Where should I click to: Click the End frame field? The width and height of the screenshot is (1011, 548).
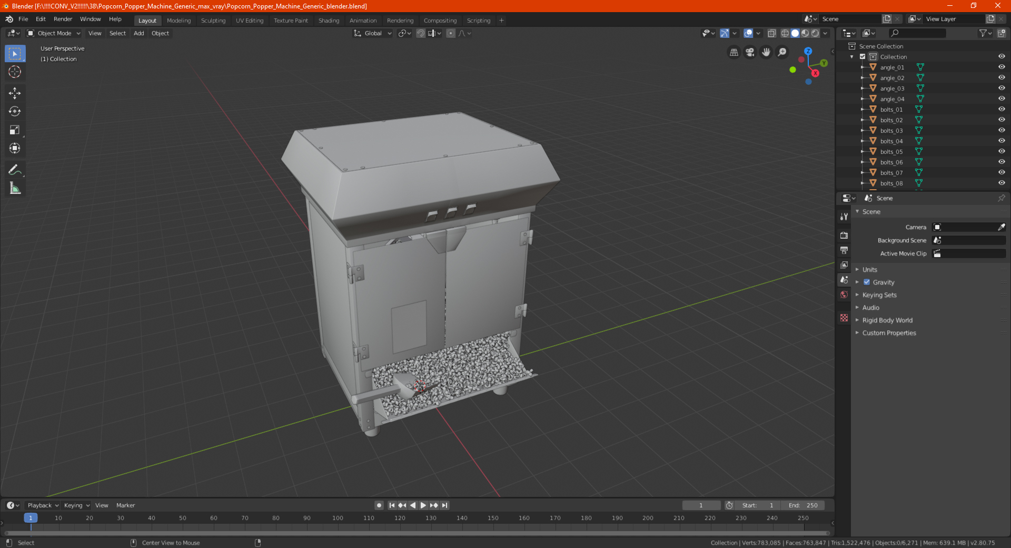(802, 505)
